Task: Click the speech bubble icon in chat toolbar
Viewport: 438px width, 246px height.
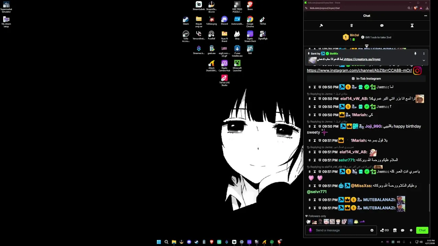Action: pos(382,26)
